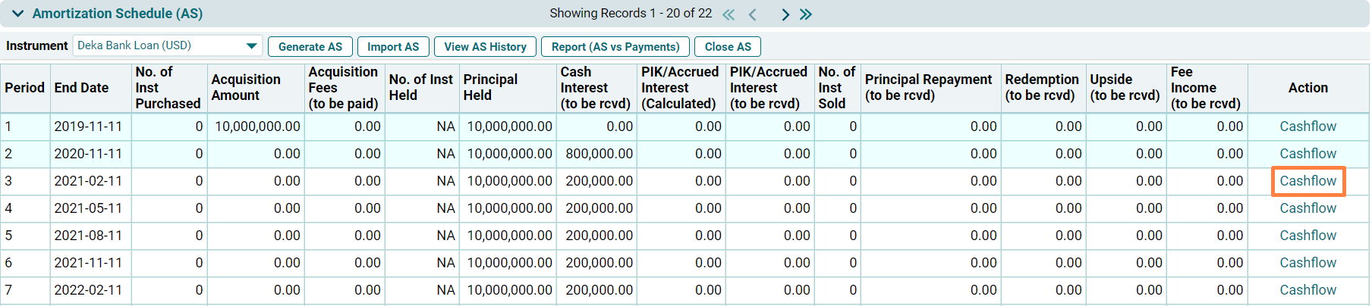
Task: Open View AS History
Action: click(x=485, y=47)
